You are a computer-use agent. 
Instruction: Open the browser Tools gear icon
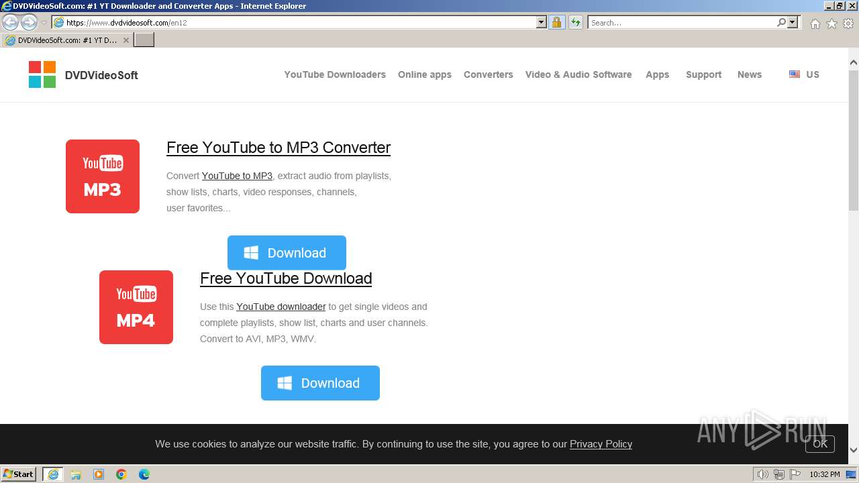(x=848, y=23)
